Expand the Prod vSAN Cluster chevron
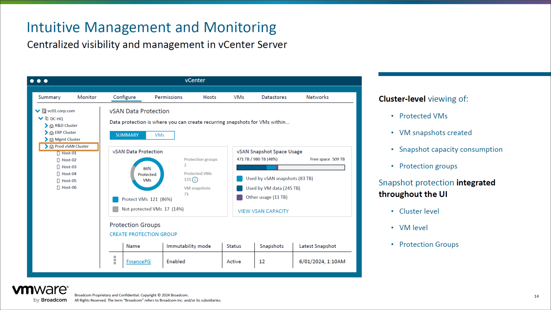 pyautogui.click(x=46, y=147)
